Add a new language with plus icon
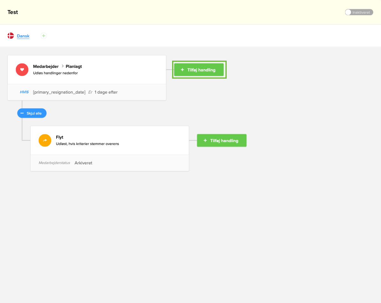Screen dimensions: 381x303 [x=44, y=36]
